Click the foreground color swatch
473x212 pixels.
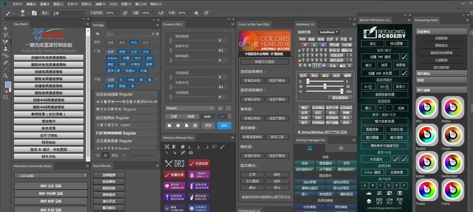8,84
